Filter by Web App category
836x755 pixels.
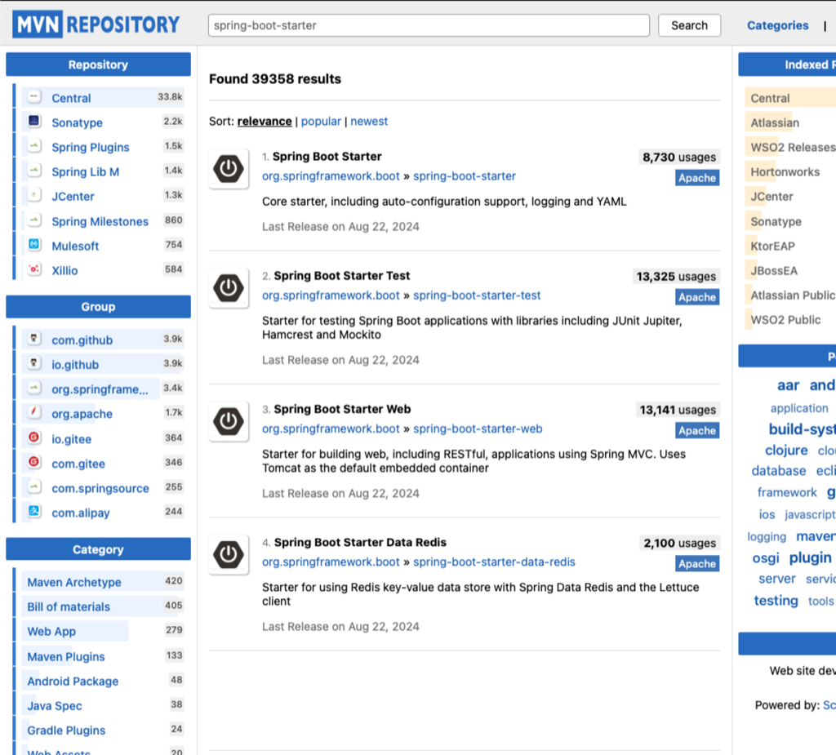point(51,631)
